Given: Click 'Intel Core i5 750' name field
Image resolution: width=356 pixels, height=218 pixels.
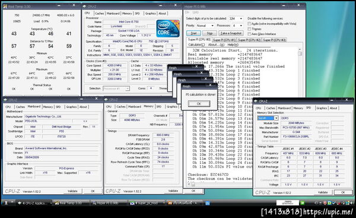Looking at the screenshot, I should click(129, 22).
